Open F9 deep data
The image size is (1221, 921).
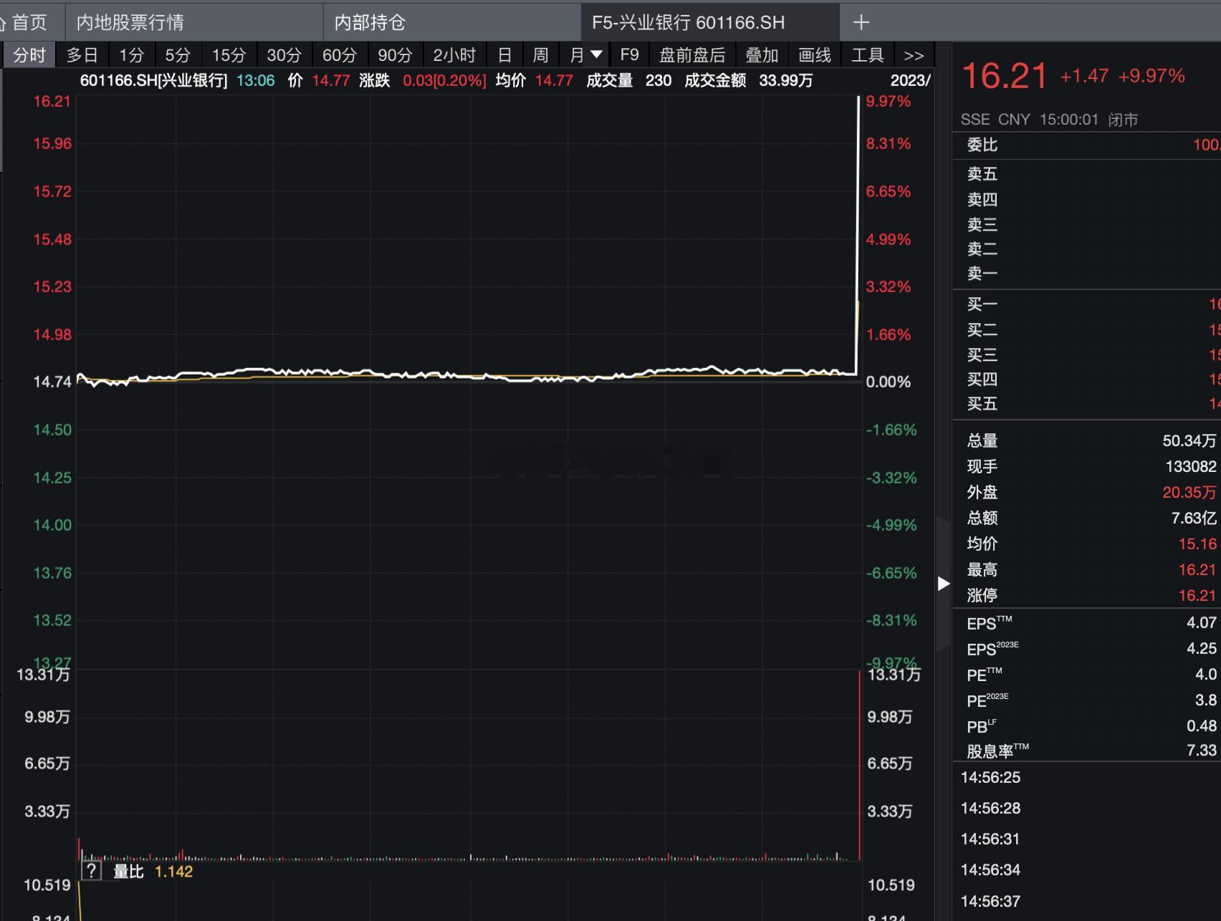[x=629, y=55]
